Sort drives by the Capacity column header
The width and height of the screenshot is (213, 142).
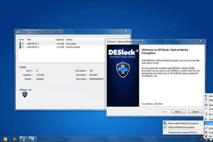(59, 39)
